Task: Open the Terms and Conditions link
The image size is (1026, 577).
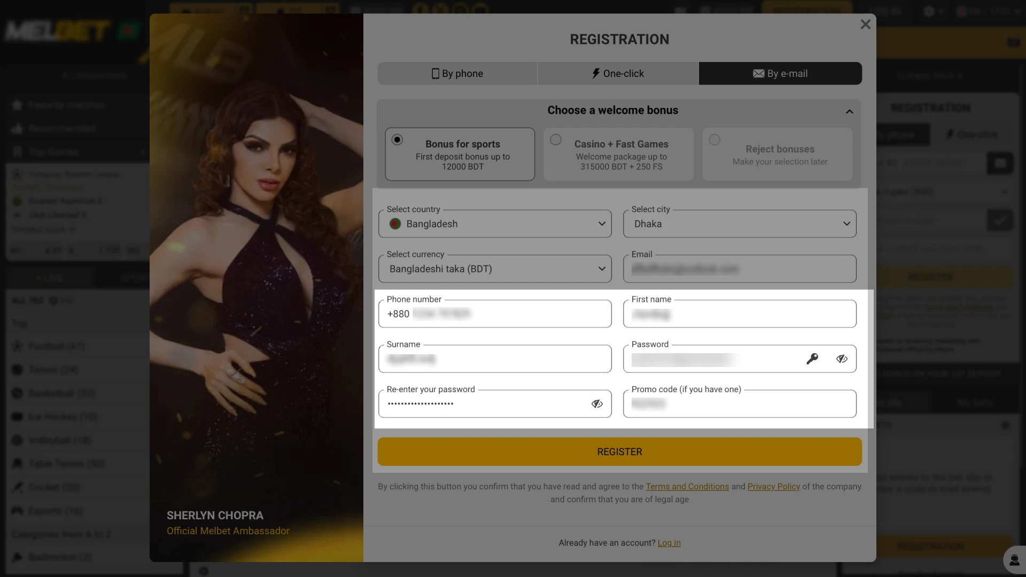Action: pos(687,486)
